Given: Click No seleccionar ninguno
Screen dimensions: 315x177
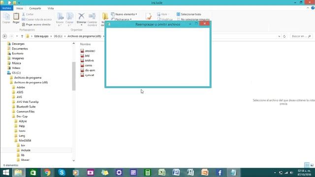Looking at the screenshot, I should point(193,20).
